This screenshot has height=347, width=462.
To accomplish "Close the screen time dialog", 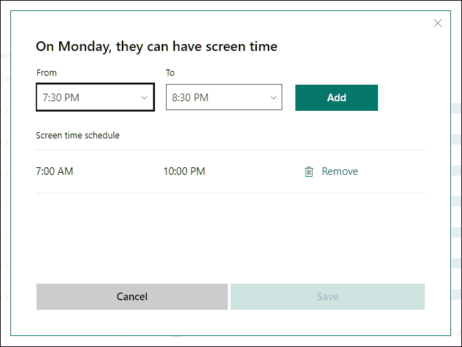I will [x=437, y=23].
